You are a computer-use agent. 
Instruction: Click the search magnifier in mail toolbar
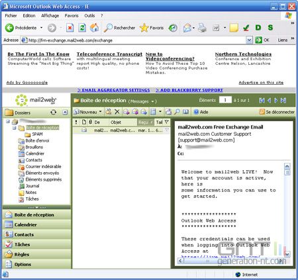[x=177, y=112]
